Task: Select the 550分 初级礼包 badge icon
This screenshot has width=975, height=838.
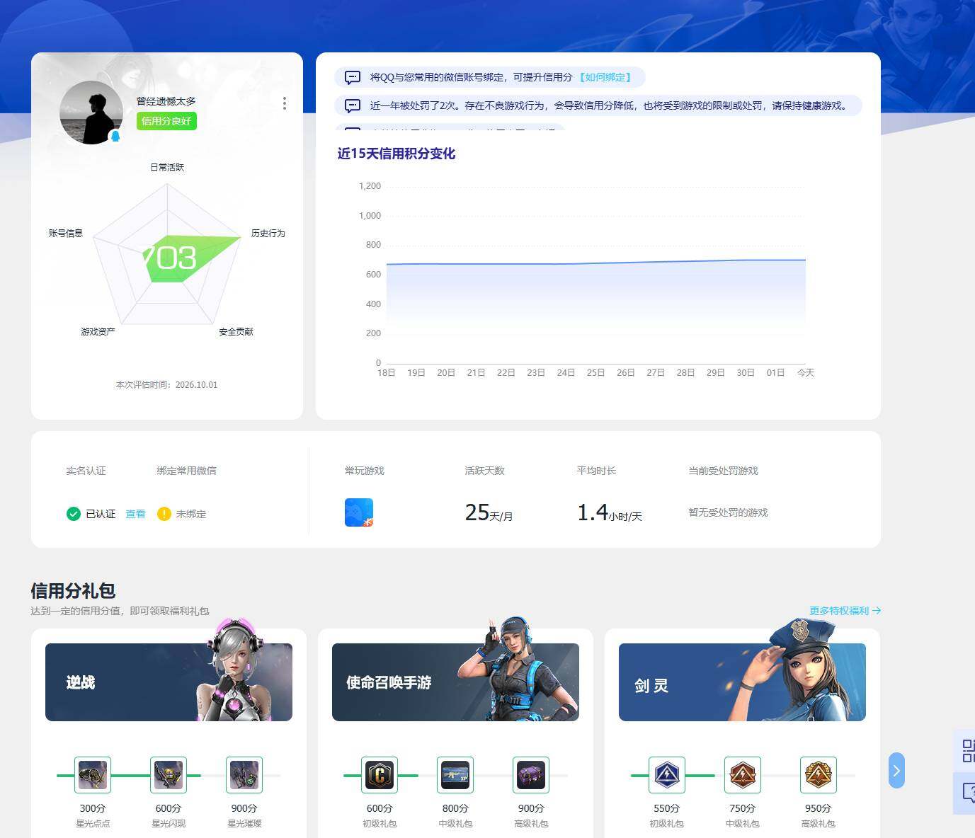Action: (x=667, y=775)
